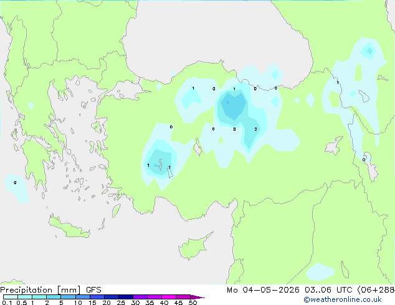Screen dimensions: 395x305
Task: Click the 45 to 50 mm legend swatch
Action: 183,297
